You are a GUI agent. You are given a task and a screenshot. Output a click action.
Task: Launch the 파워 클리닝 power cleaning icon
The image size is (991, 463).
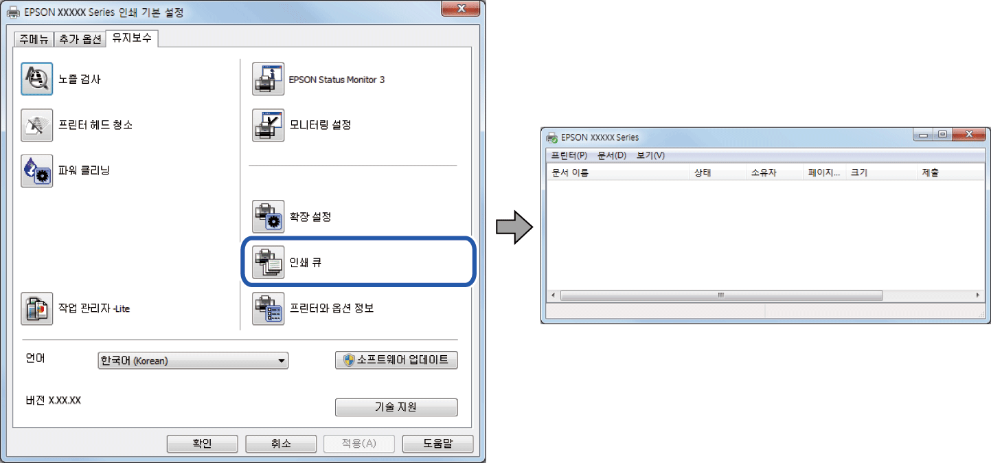pyautogui.click(x=36, y=170)
